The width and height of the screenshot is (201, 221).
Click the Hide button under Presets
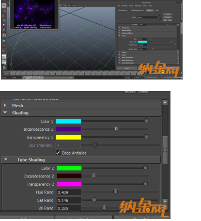point(170,20)
